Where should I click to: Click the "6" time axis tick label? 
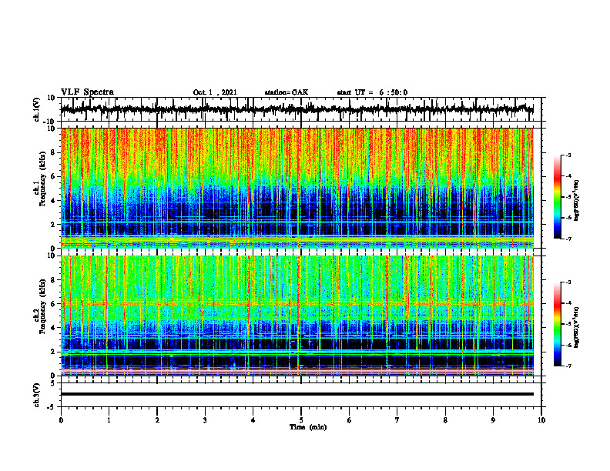[350, 420]
